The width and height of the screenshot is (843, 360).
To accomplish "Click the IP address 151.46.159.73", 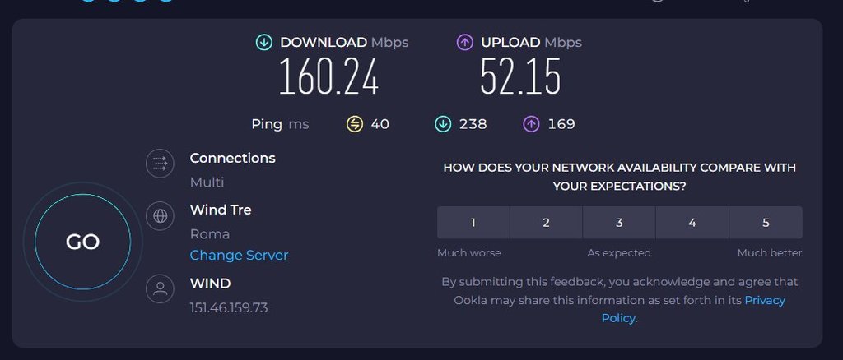I will 229,307.
